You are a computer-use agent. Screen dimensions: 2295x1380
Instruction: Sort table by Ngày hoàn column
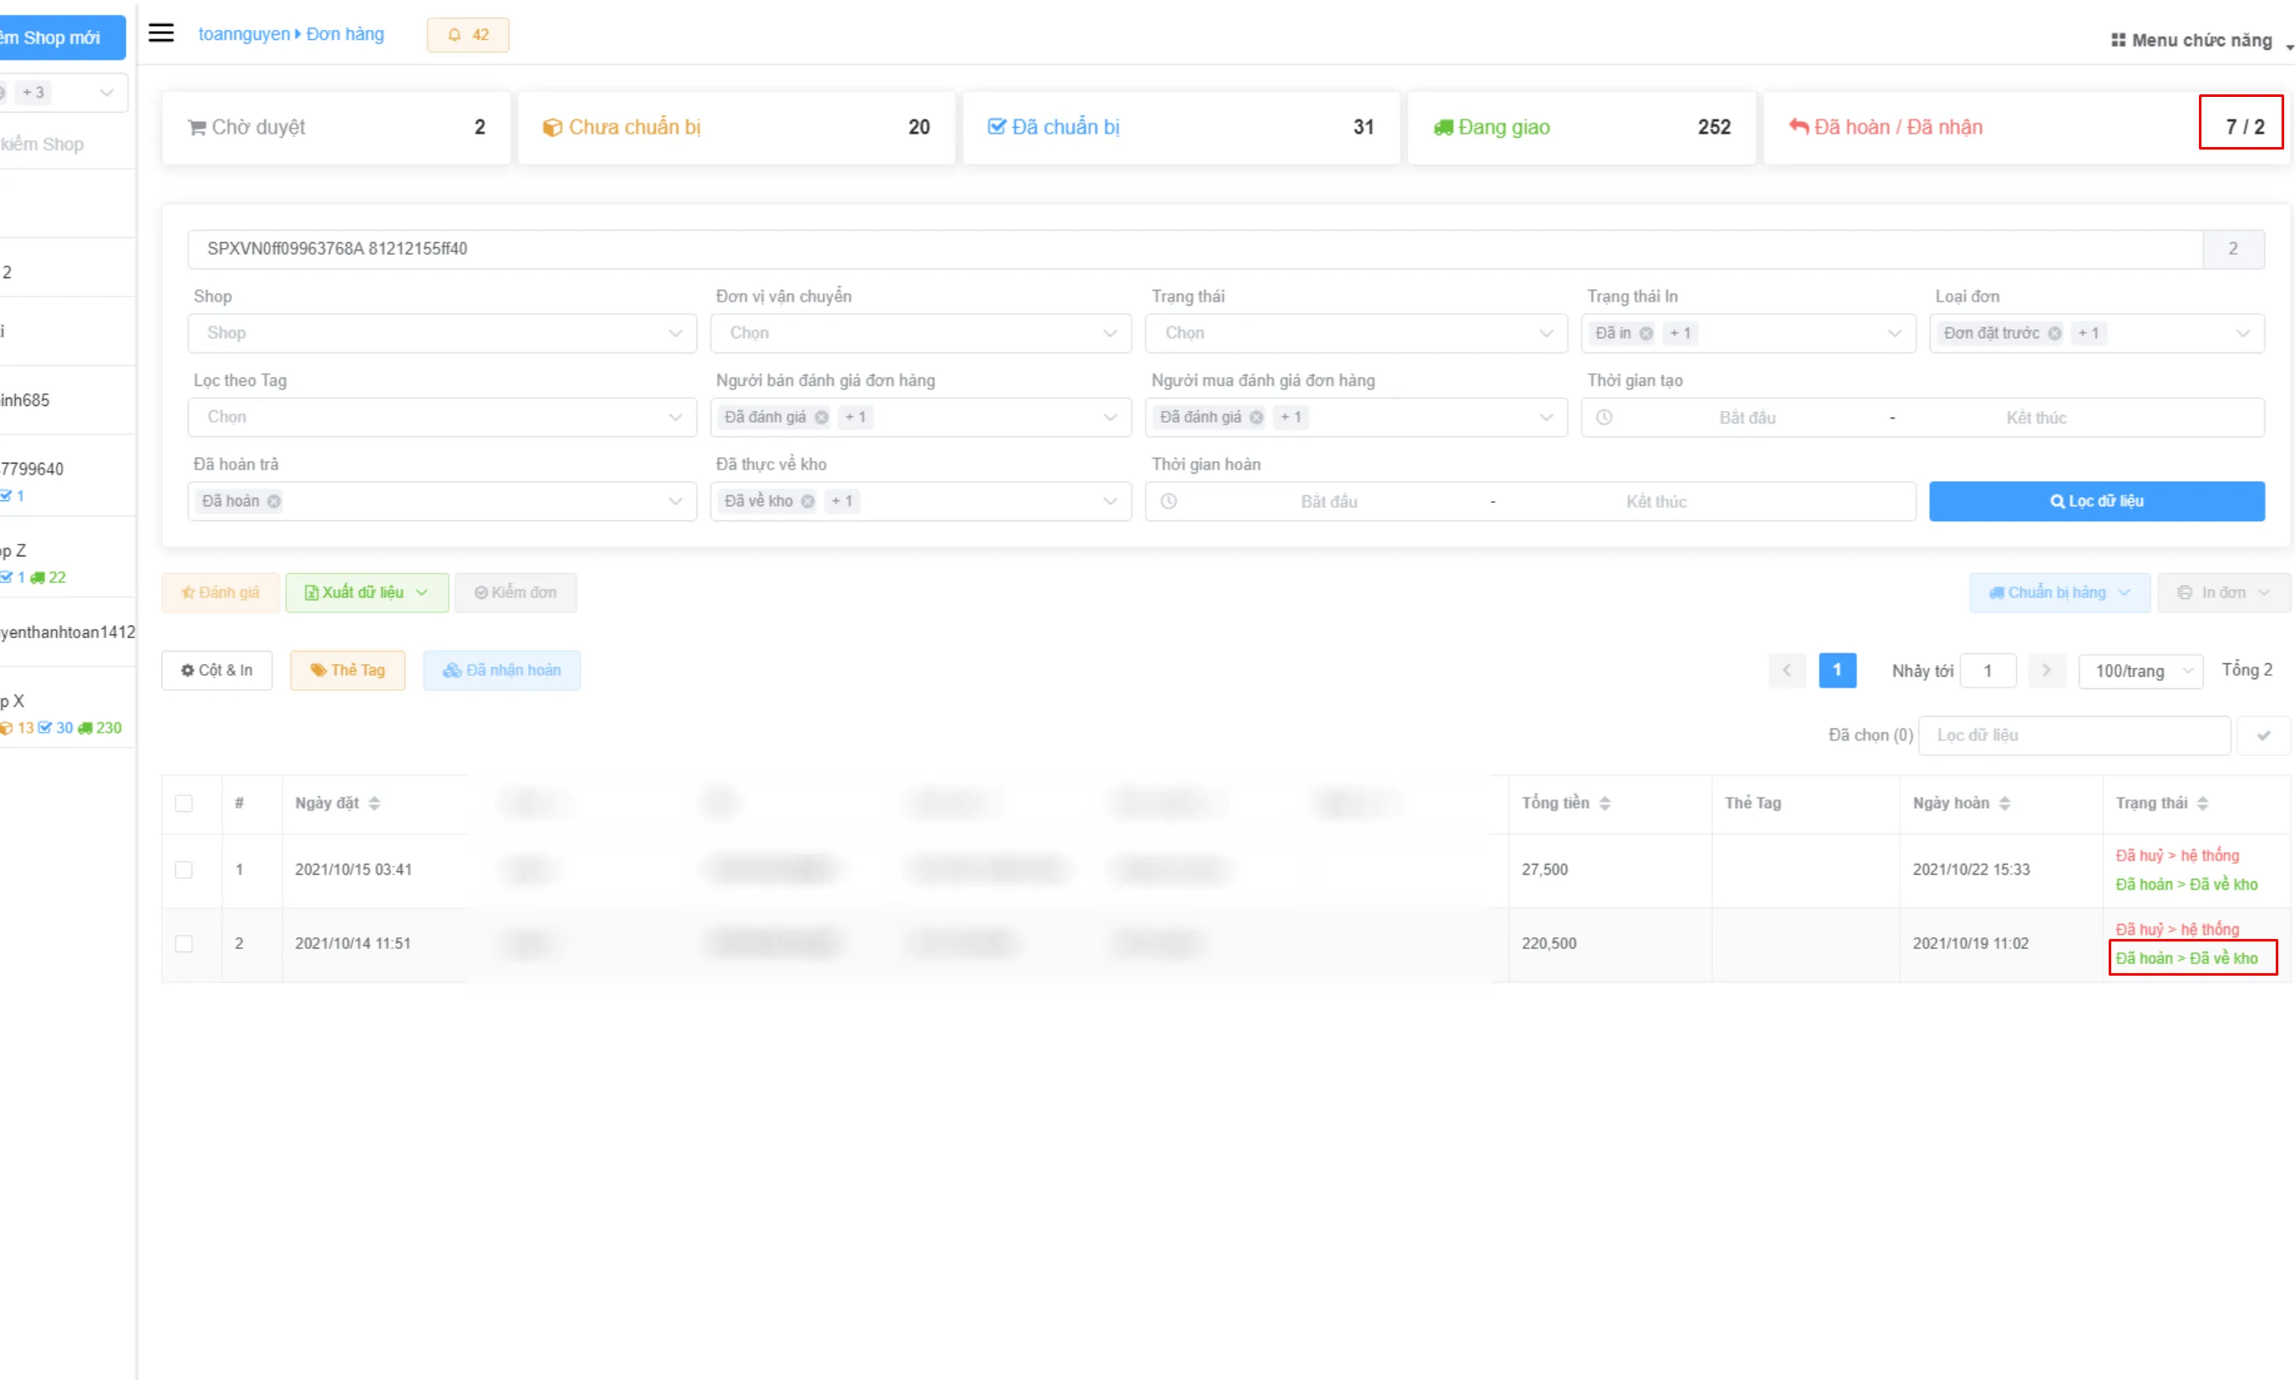pos(2004,804)
